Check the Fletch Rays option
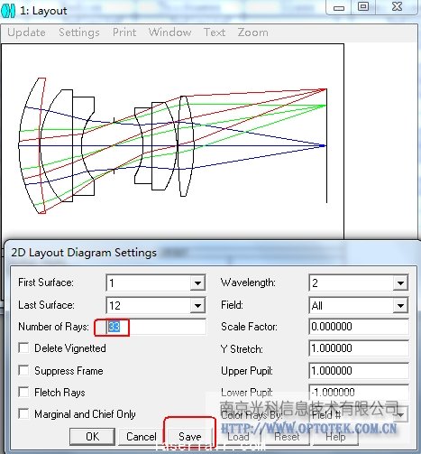421x454 pixels. pyautogui.click(x=23, y=392)
